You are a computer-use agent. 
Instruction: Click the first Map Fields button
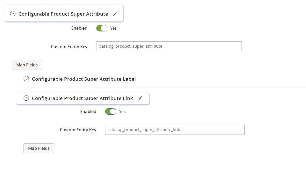(26, 65)
